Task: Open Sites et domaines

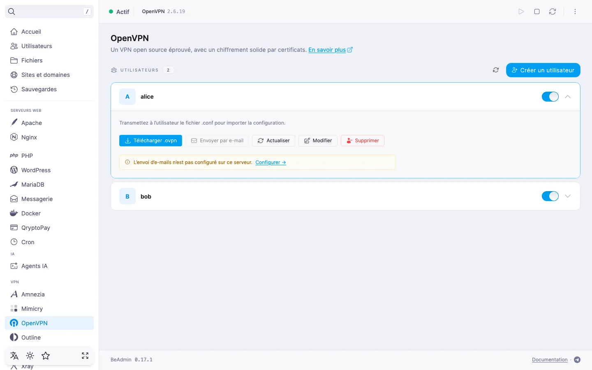Action: (x=49, y=75)
